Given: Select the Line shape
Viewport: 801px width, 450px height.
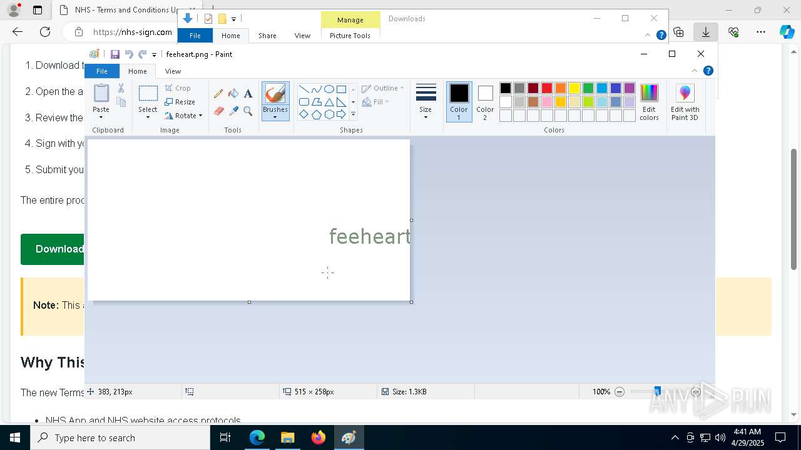Looking at the screenshot, I should (304, 89).
